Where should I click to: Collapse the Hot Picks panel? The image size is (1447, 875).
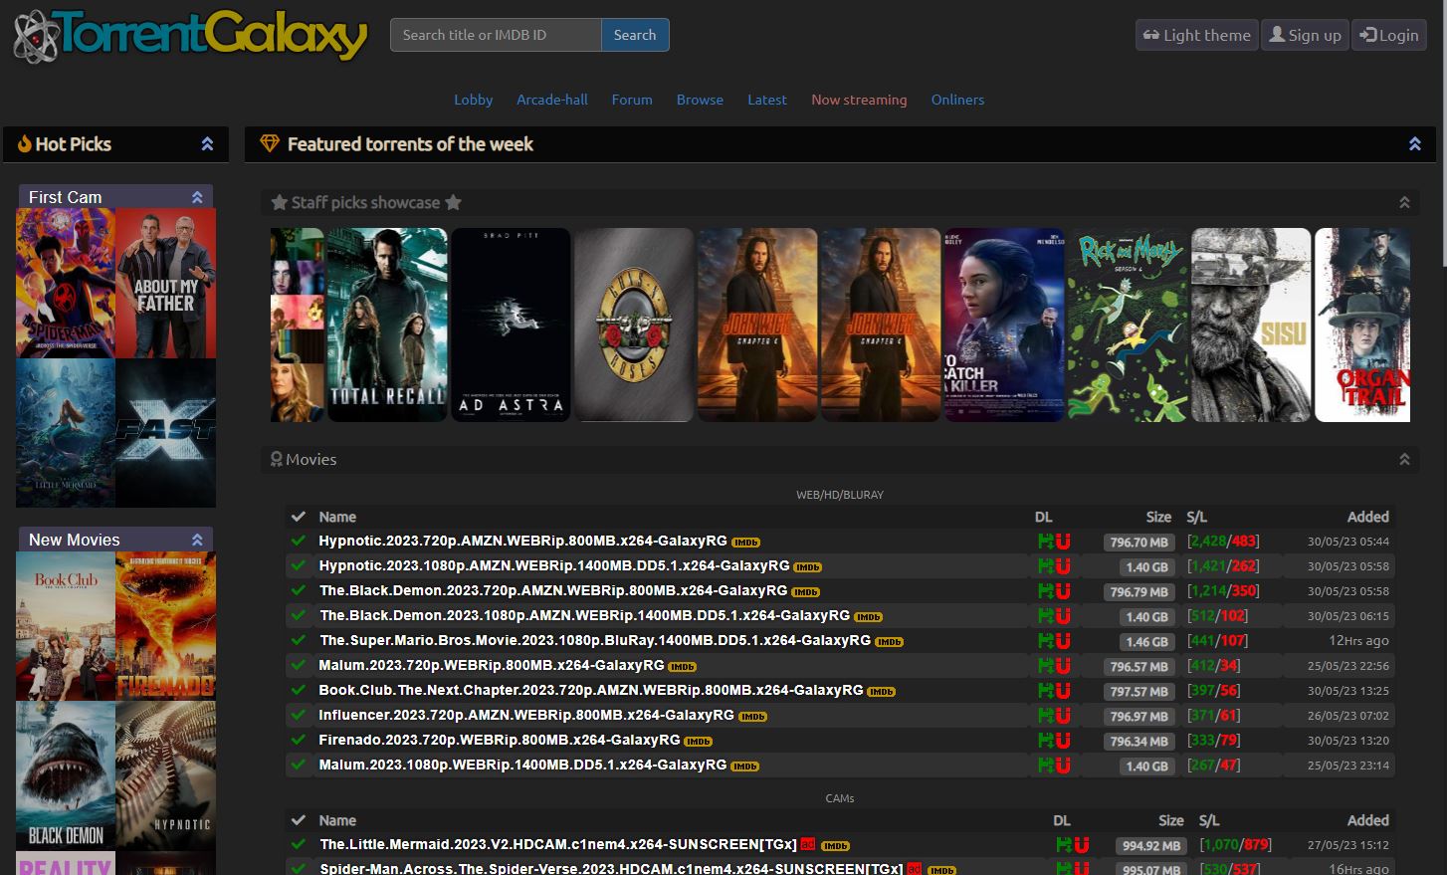pos(207,143)
